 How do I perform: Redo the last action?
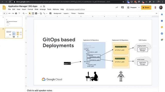(x=13, y=13)
